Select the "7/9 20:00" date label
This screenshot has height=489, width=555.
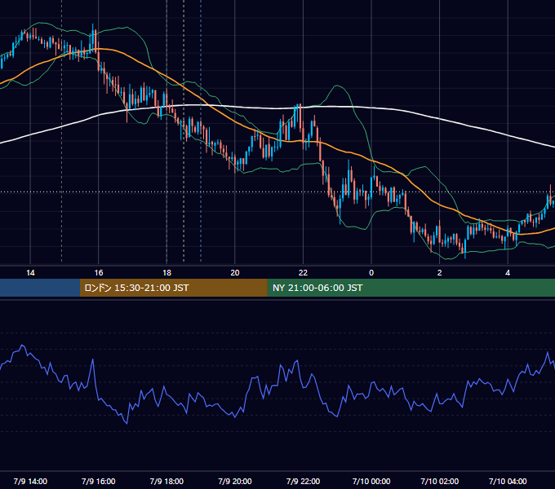[x=235, y=481]
